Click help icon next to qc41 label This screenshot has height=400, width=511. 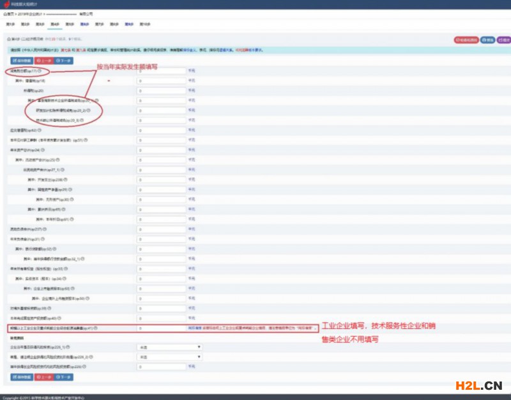click(96, 328)
